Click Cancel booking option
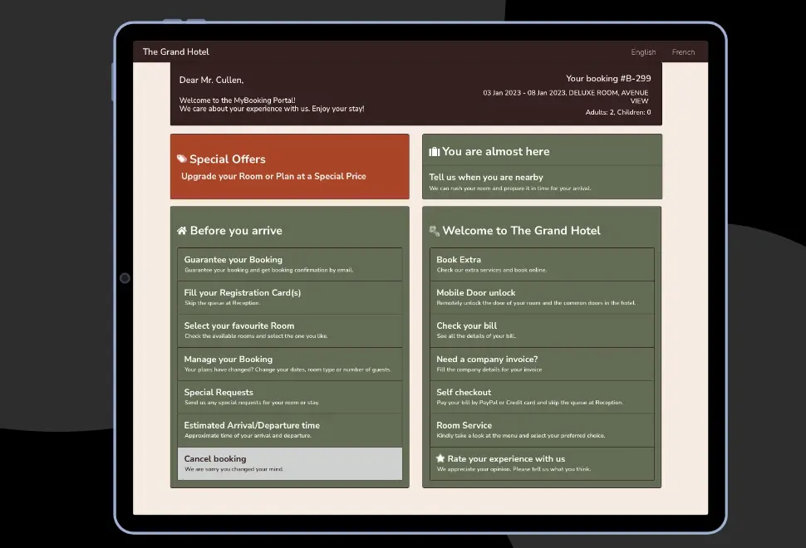Viewport: 806px width, 548px height. click(289, 463)
